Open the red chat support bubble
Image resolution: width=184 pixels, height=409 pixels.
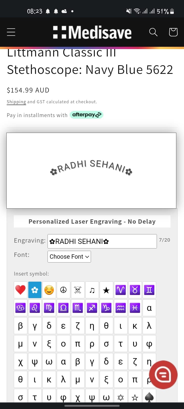coord(163,375)
